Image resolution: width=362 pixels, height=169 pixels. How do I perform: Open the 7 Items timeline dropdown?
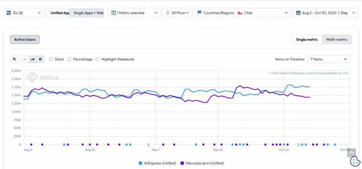(x=328, y=59)
